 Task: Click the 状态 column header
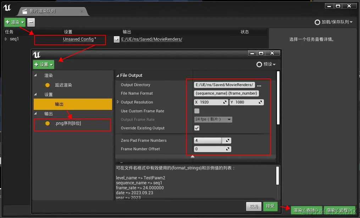tap(244, 32)
